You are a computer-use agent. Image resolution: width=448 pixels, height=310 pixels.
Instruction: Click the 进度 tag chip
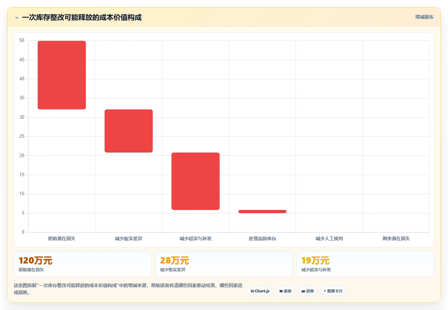(308, 291)
